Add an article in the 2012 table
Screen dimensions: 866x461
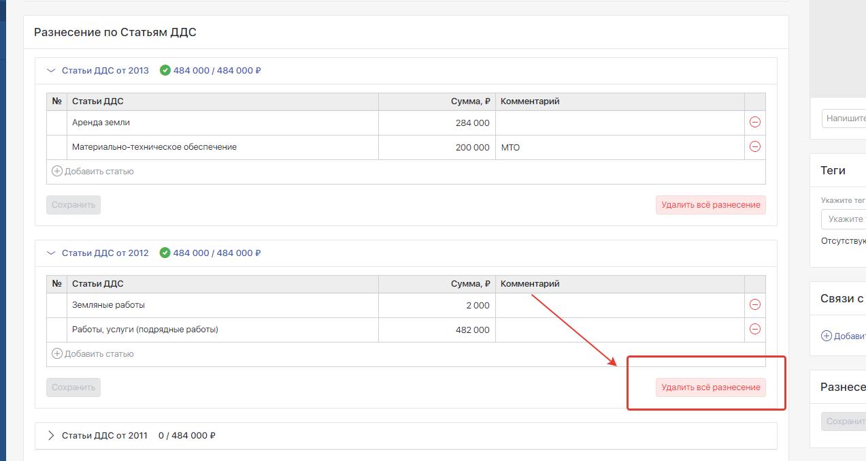click(93, 354)
